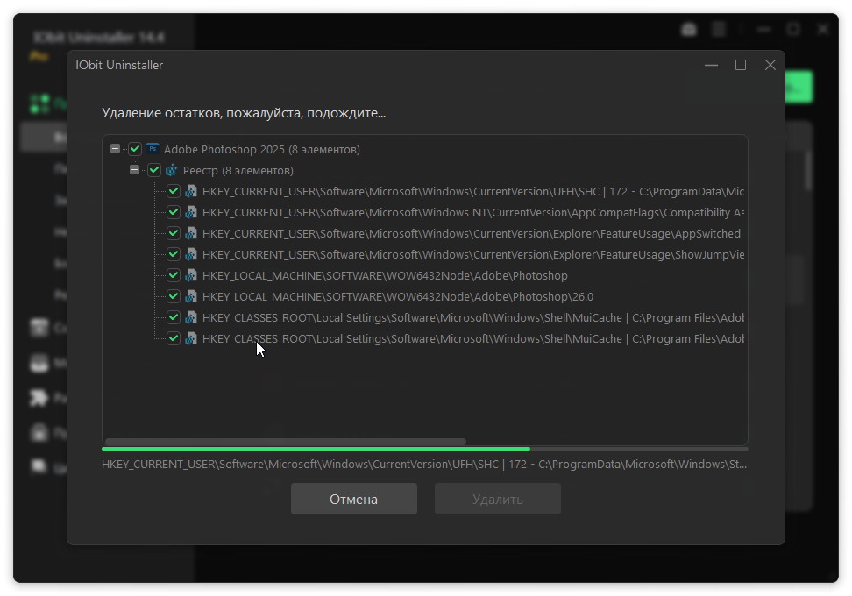Click registry icon of the UFH\SHC row
This screenshot has height=596, width=852.
point(191,191)
